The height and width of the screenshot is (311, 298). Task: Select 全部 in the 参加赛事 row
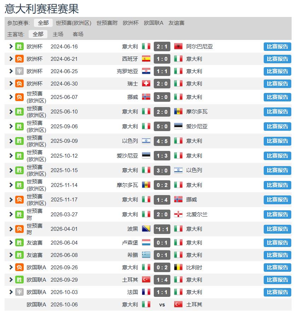(43, 23)
